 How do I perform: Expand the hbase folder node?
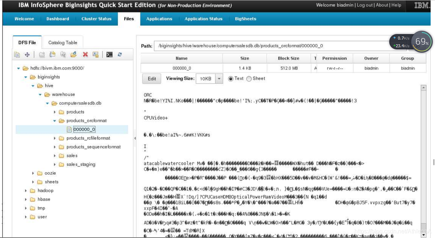point(26,200)
